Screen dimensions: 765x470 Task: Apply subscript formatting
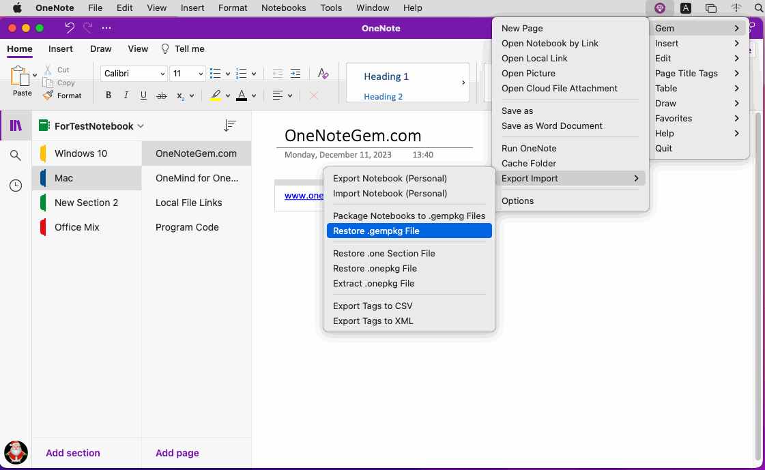(181, 96)
